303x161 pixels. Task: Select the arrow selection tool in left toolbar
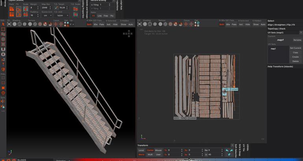coord(3,24)
